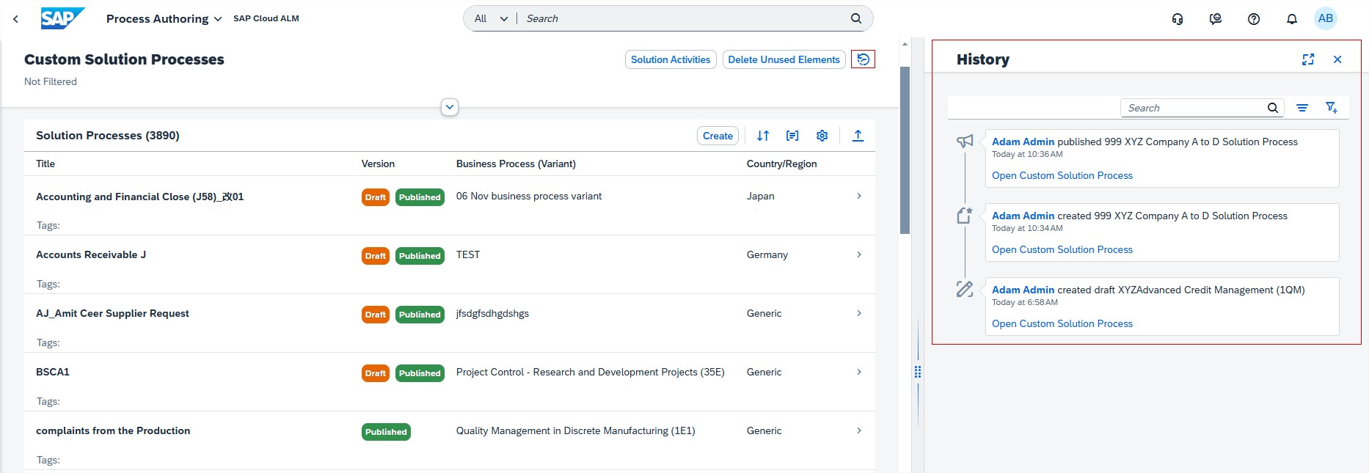Viewport: 1369px width, 473px height.
Task: Click the export upload arrow icon
Action: [858, 136]
